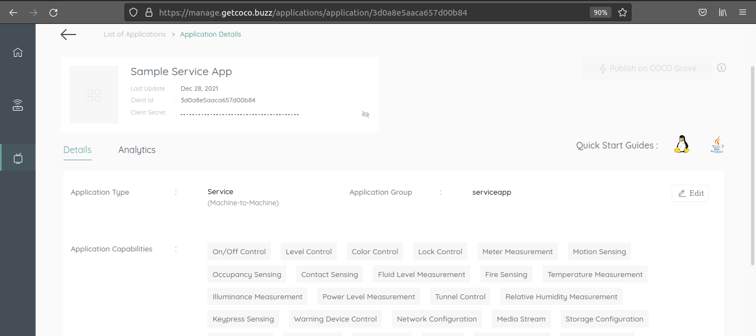756x336 pixels.
Task: Bookmark this page with star icon
Action: 623,12
